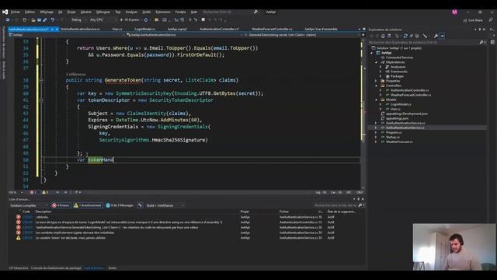Switch to the AuthenticationController.cs tab
Viewport: 497px width, 280px height.
(x=219, y=29)
